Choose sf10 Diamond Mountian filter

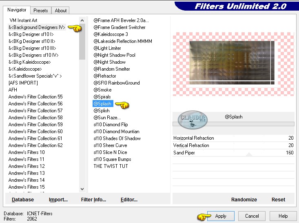[116, 132]
